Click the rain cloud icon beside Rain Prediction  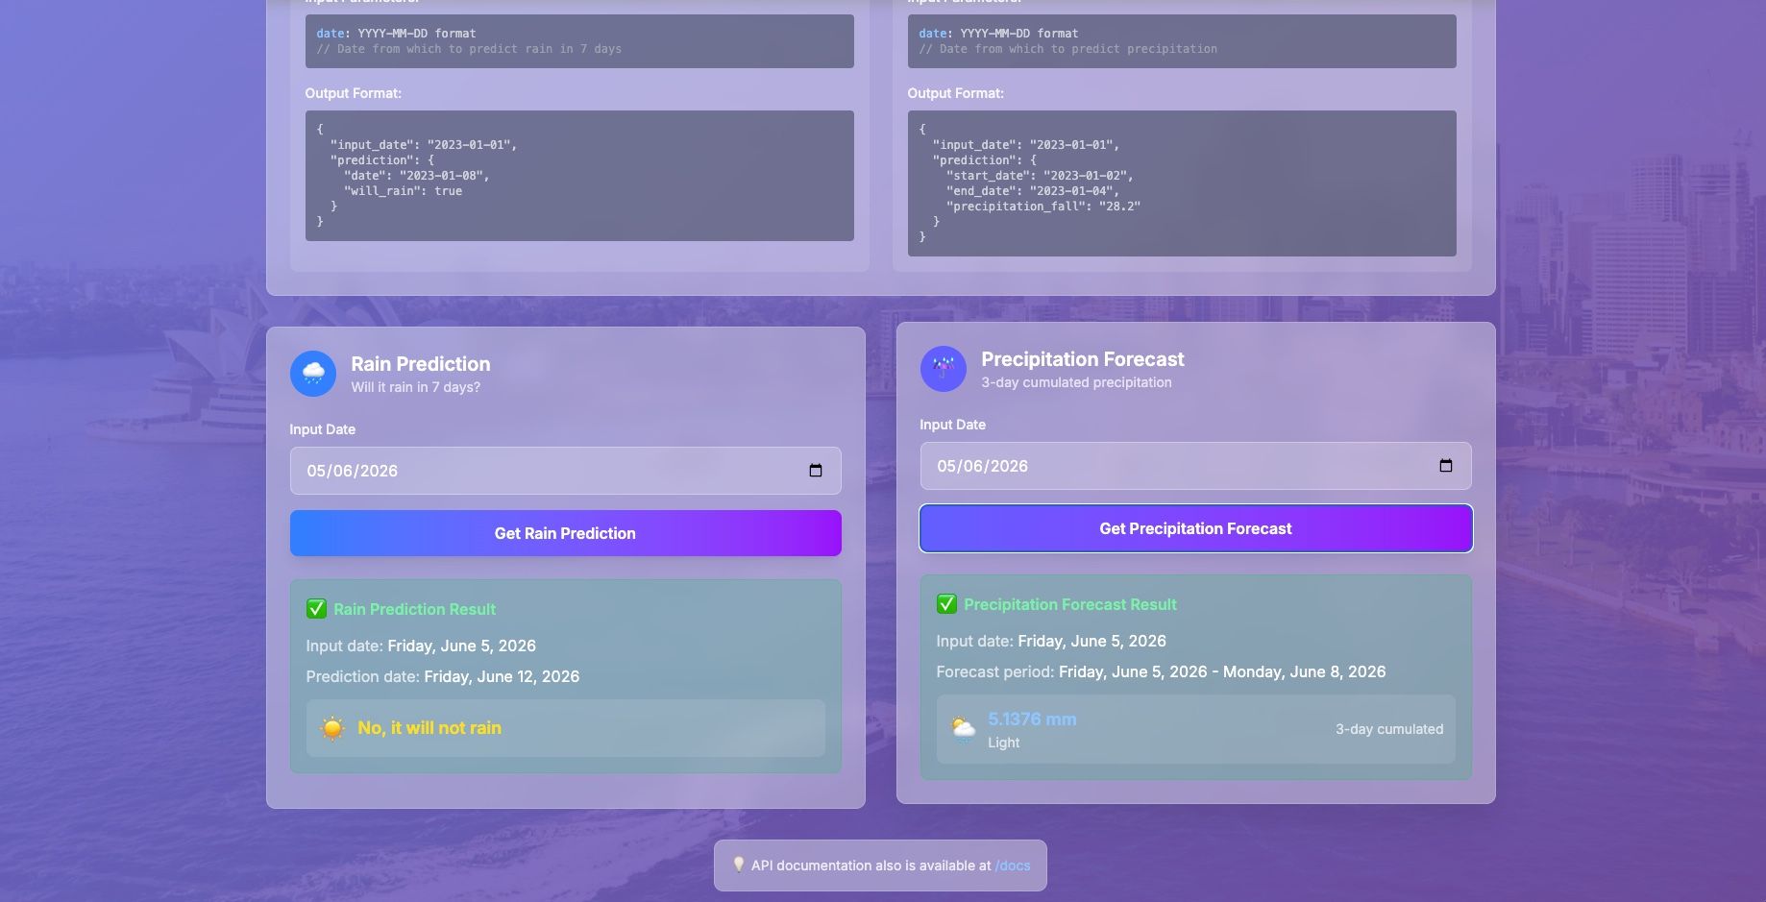coord(313,374)
